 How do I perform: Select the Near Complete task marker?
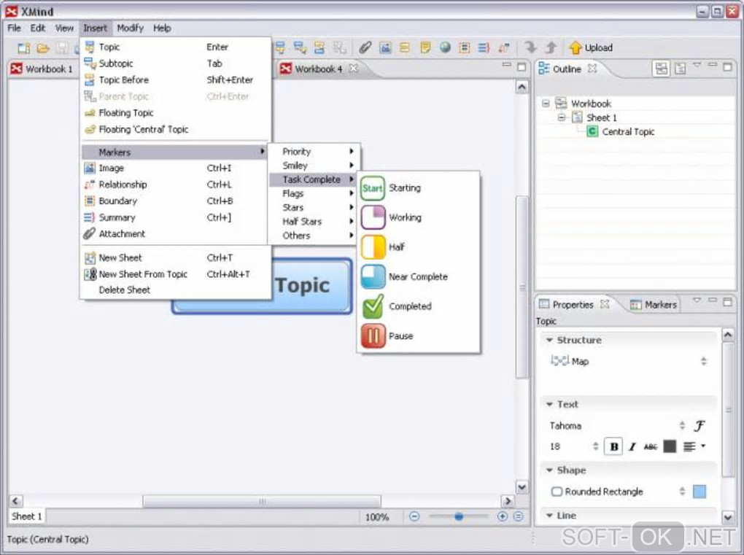point(417,276)
